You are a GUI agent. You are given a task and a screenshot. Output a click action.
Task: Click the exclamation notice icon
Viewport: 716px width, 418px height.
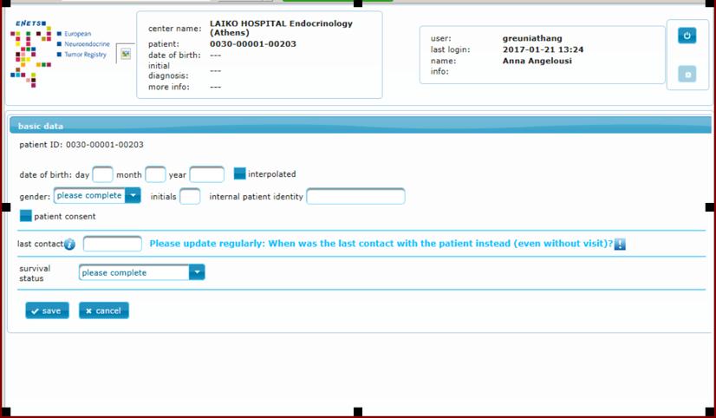click(620, 244)
